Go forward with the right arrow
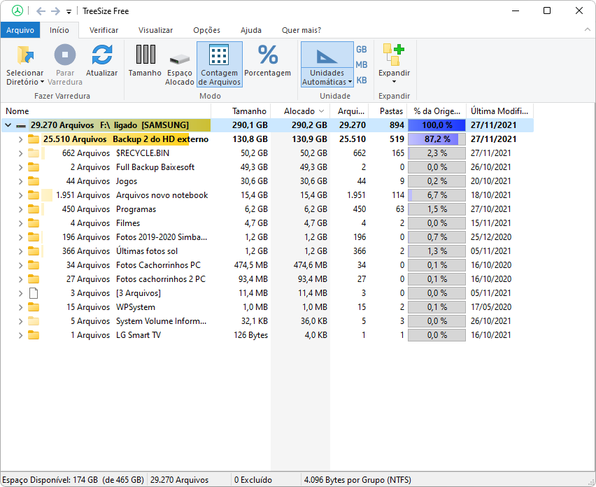This screenshot has width=596, height=487. coord(55,11)
